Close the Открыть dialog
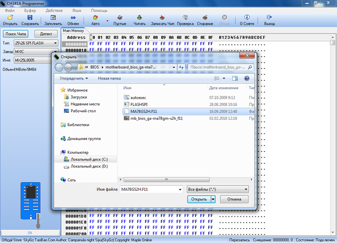The height and width of the screenshot is (243, 337). (247, 55)
